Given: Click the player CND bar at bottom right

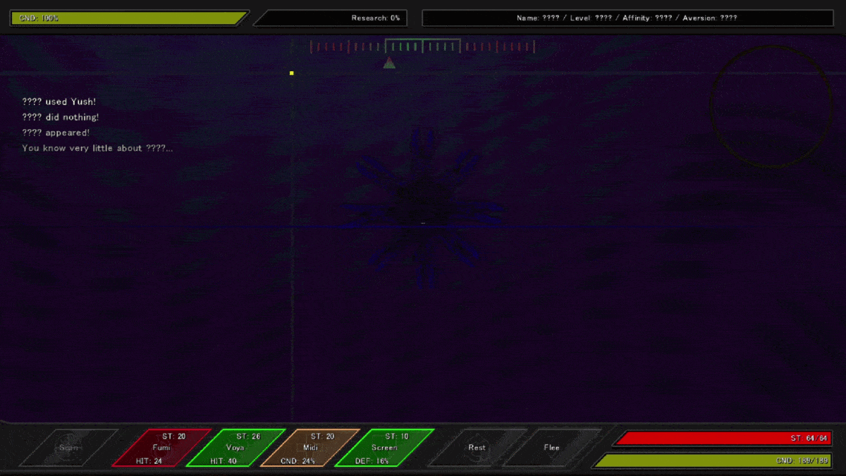Looking at the screenshot, I should pyautogui.click(x=712, y=460).
